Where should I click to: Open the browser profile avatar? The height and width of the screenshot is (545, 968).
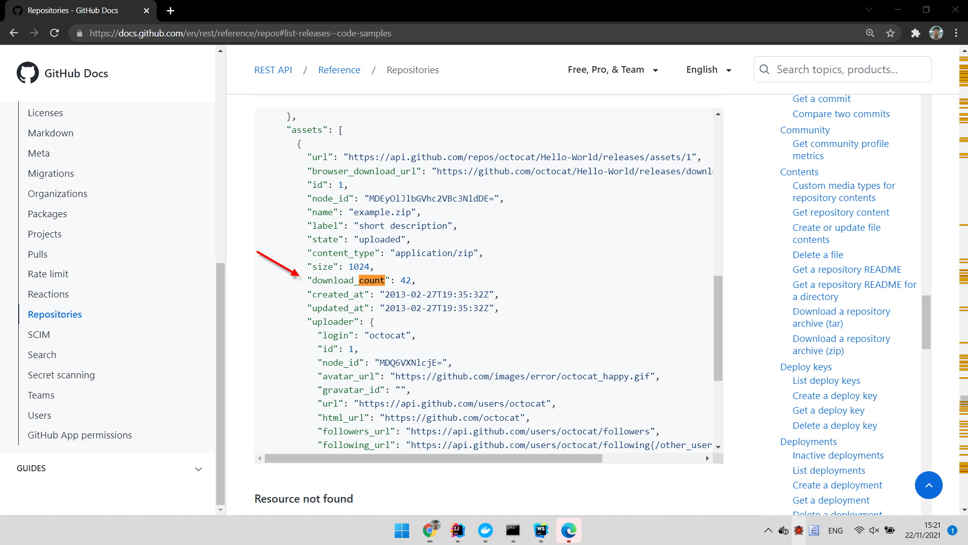pos(936,33)
